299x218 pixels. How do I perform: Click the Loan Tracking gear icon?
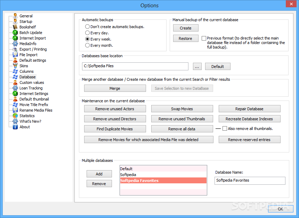click(x=15, y=88)
